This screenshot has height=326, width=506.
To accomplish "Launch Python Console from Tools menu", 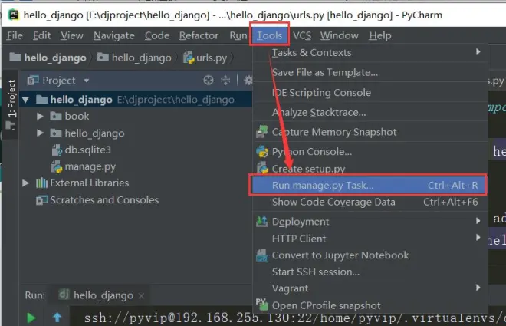I will 370,152.
